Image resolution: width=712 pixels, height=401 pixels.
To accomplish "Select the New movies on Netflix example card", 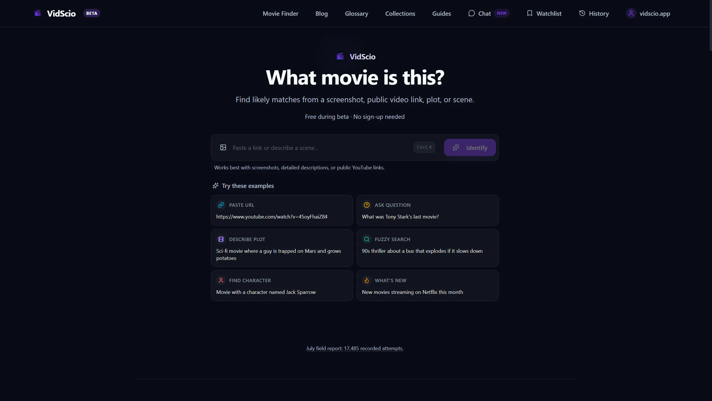I will 427,286.
